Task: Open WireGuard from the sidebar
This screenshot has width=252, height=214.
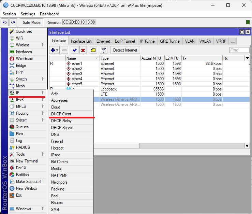Action: pyautogui.click(x=24, y=59)
